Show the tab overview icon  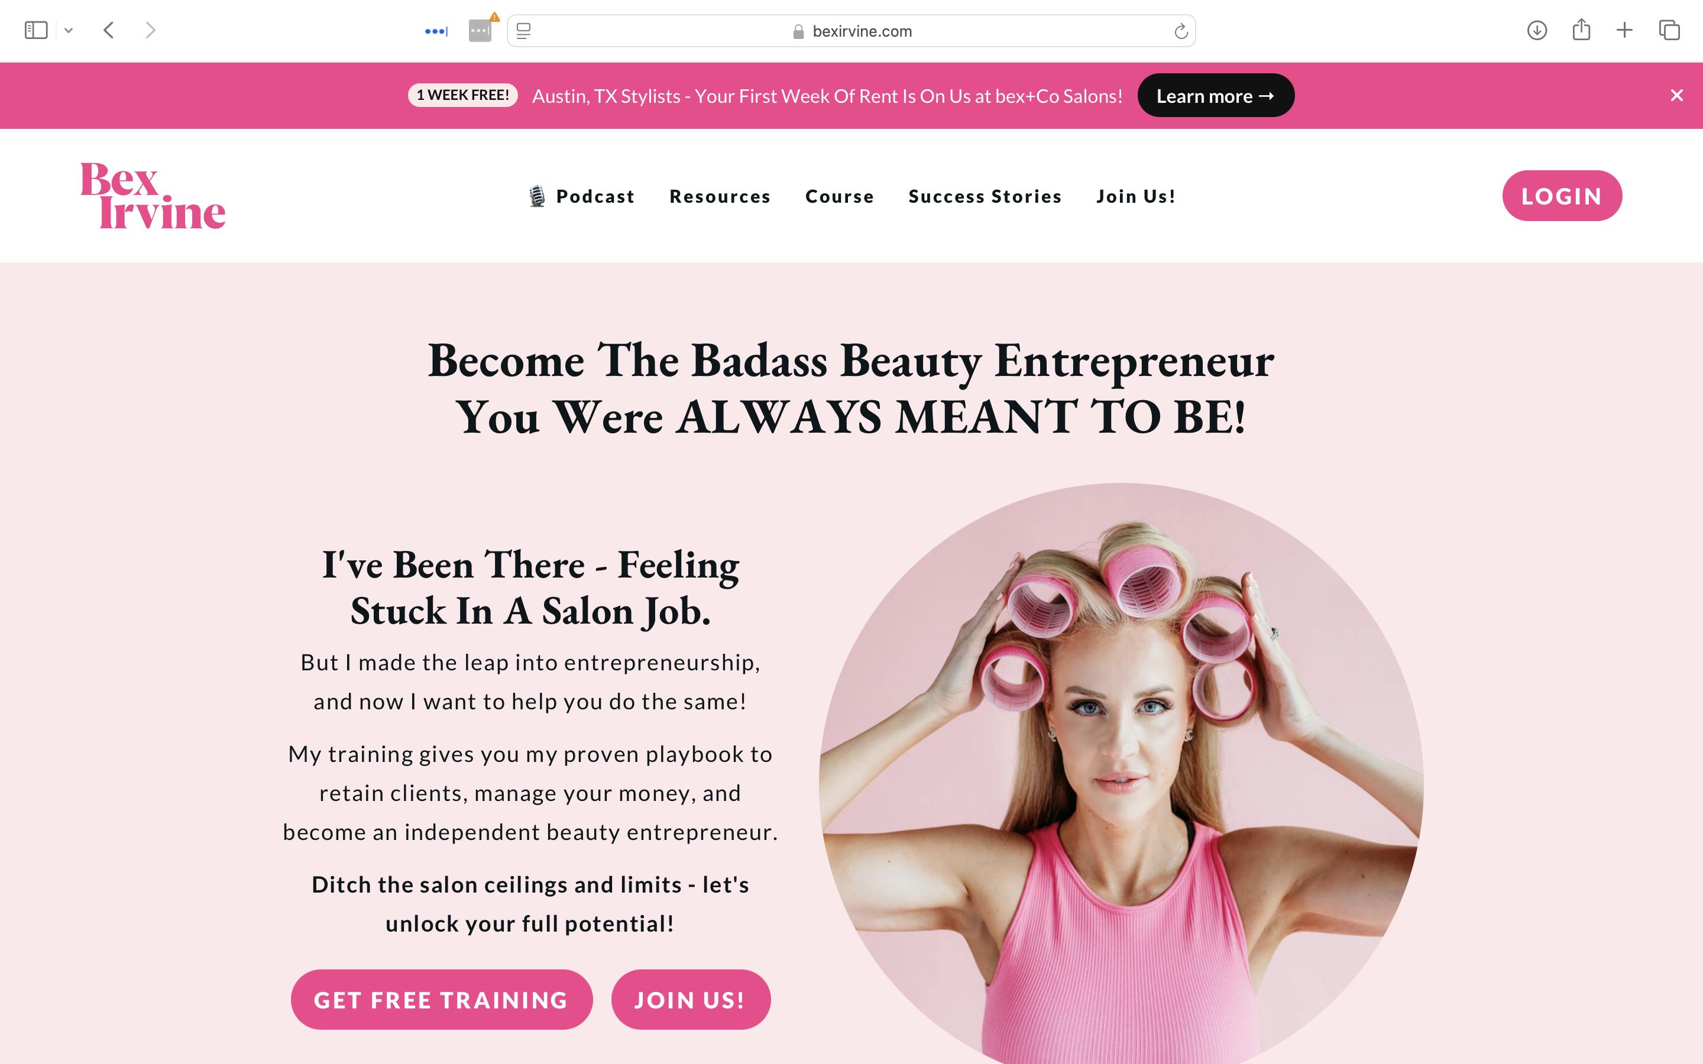[x=1669, y=30]
